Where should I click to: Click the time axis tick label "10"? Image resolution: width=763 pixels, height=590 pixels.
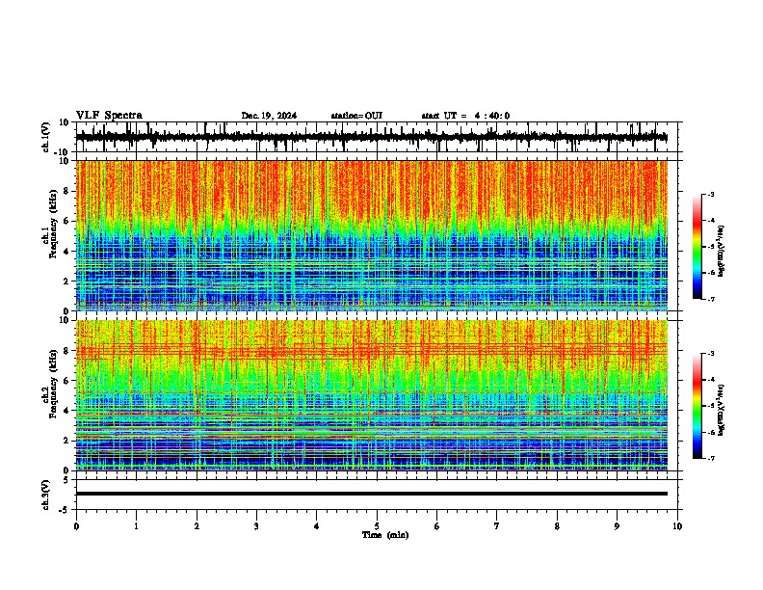point(677,526)
